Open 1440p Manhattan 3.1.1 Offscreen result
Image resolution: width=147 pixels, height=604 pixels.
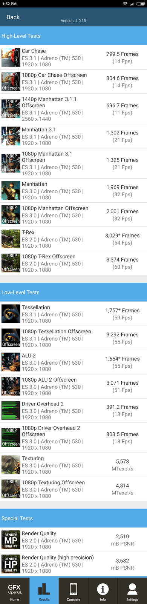pos(73,109)
